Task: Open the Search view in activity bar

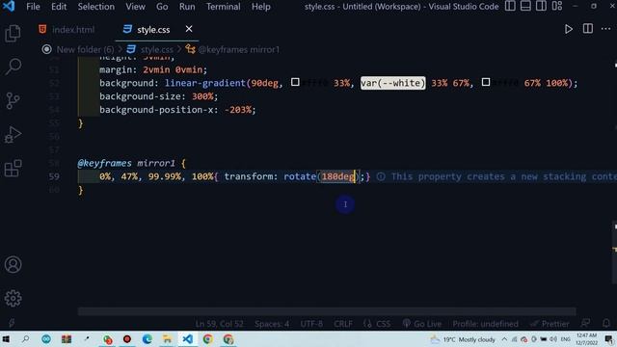Action: click(13, 67)
